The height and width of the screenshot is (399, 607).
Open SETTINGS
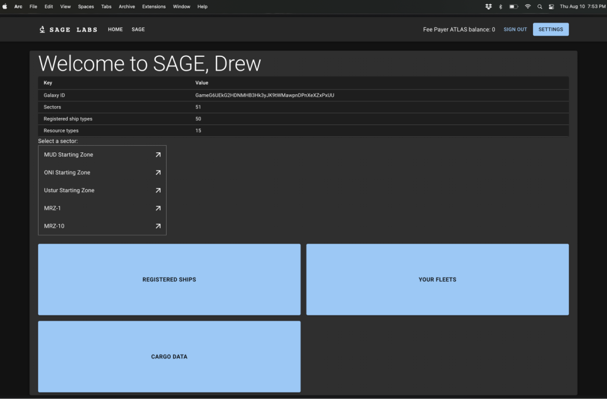550,28
